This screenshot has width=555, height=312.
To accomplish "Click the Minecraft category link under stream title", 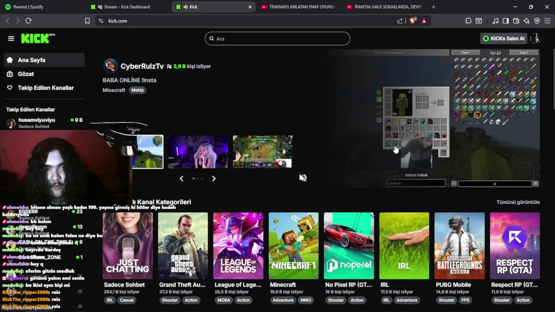I will (x=114, y=90).
